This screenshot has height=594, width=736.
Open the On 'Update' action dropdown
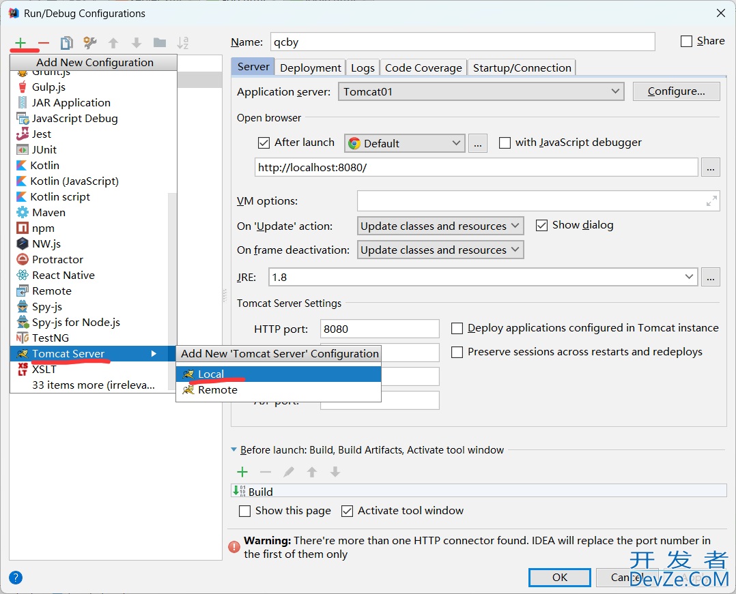pyautogui.click(x=440, y=226)
